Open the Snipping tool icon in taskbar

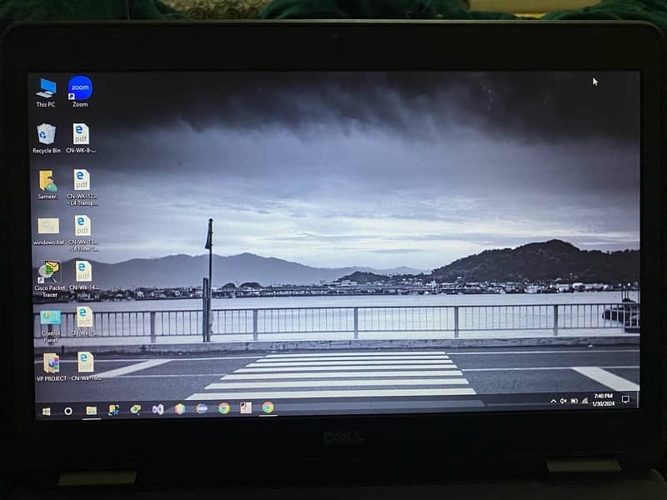[x=113, y=410]
